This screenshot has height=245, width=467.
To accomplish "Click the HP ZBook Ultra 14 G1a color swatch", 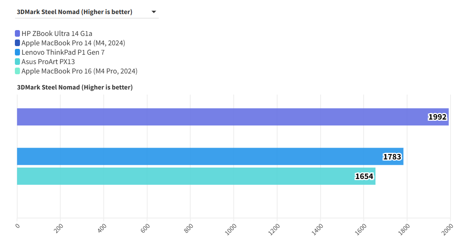I will pyautogui.click(x=17, y=34).
